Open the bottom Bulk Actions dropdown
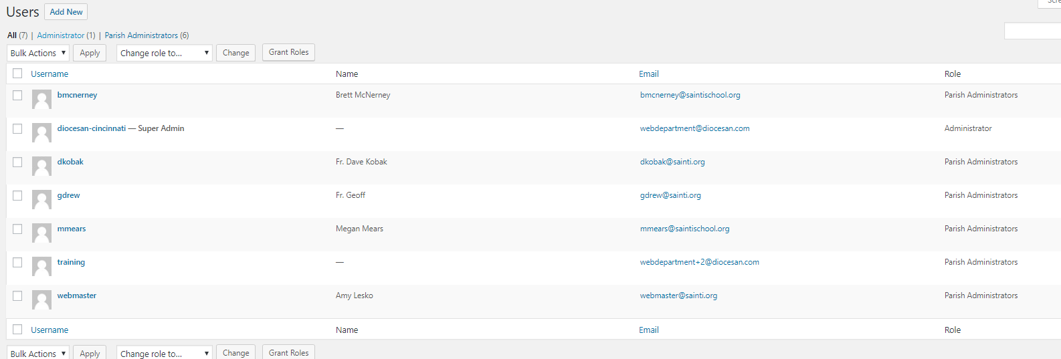Image resolution: width=1061 pixels, height=359 pixels. (x=38, y=353)
